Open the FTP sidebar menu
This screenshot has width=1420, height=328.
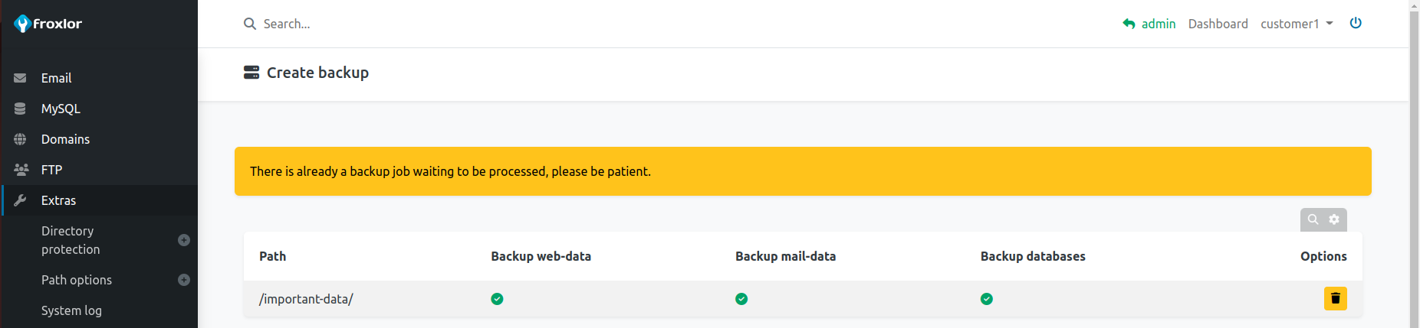51,170
